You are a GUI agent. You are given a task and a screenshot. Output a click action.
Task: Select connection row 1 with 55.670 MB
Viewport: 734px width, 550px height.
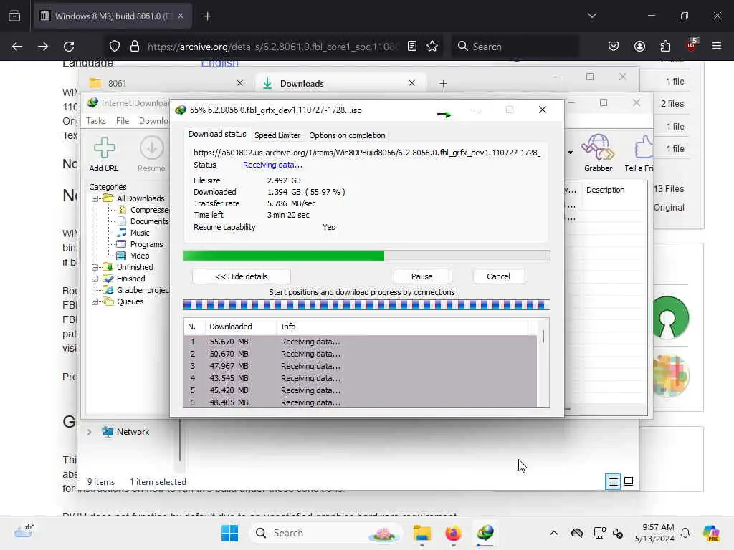[360, 342]
